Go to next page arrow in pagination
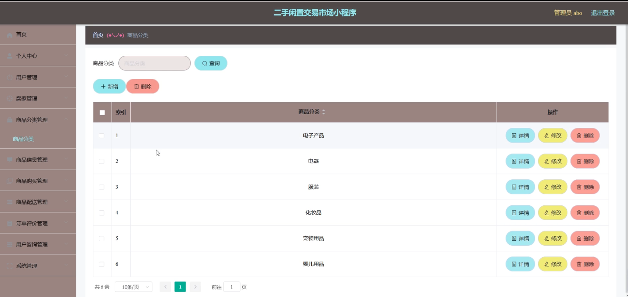The width and height of the screenshot is (628, 297). pyautogui.click(x=195, y=287)
